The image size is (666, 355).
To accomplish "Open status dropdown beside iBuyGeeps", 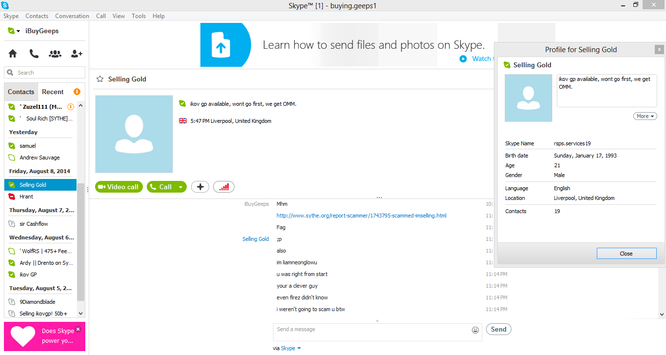I will click(18, 31).
